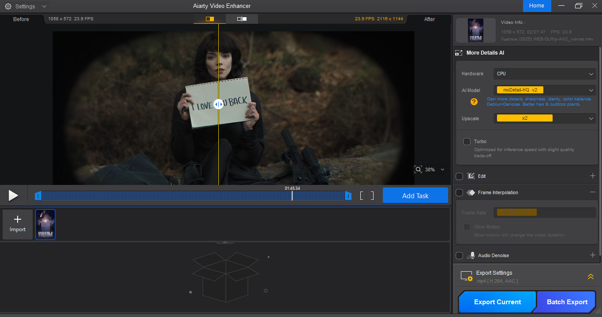The width and height of the screenshot is (602, 317).
Task: Check the Edit checkbox
Action: [x=459, y=176]
